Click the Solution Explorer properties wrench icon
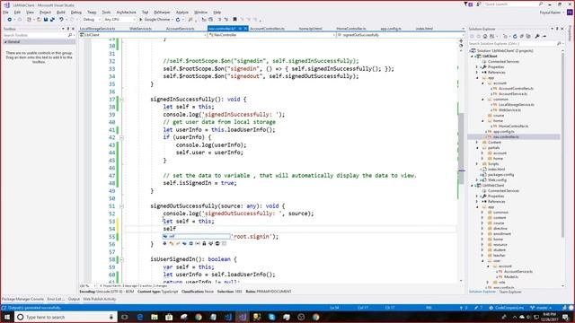575x323 pixels. pyautogui.click(x=537, y=36)
